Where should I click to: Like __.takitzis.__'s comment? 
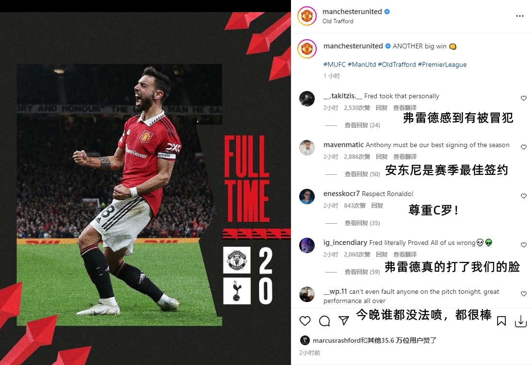[x=524, y=98]
